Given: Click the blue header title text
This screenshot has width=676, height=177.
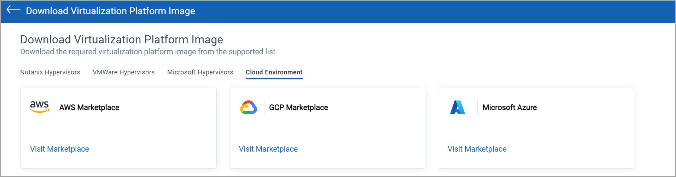Looking at the screenshot, I should tap(111, 11).
